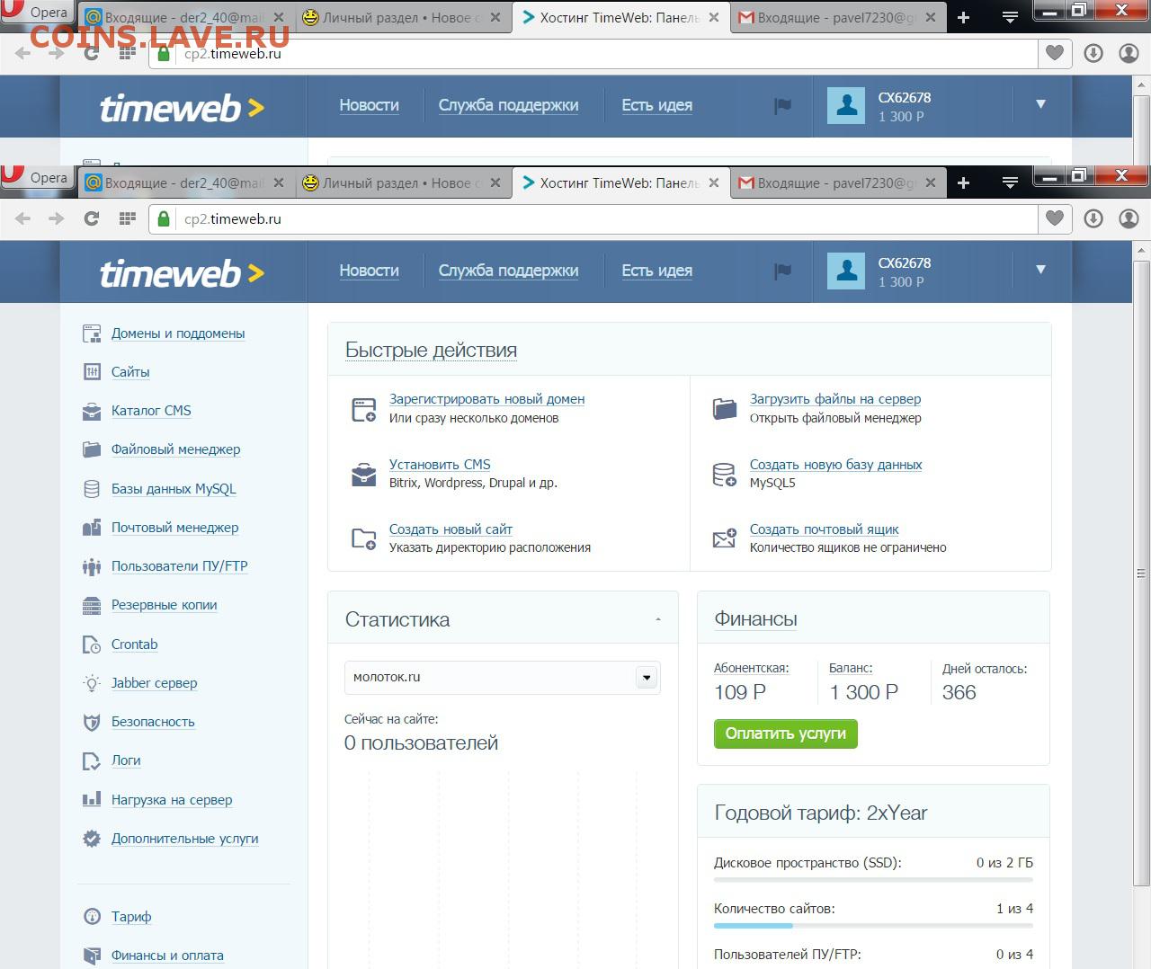This screenshot has height=969, width=1151.
Task: Close Личный раздел tab in lower window
Action: click(495, 182)
